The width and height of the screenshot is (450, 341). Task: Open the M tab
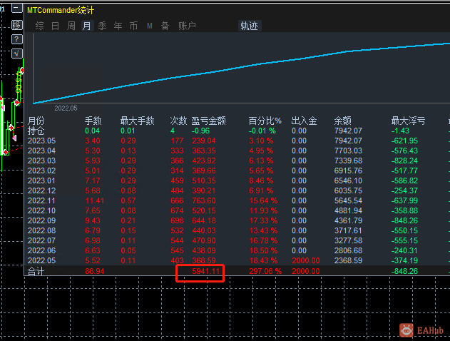[149, 26]
